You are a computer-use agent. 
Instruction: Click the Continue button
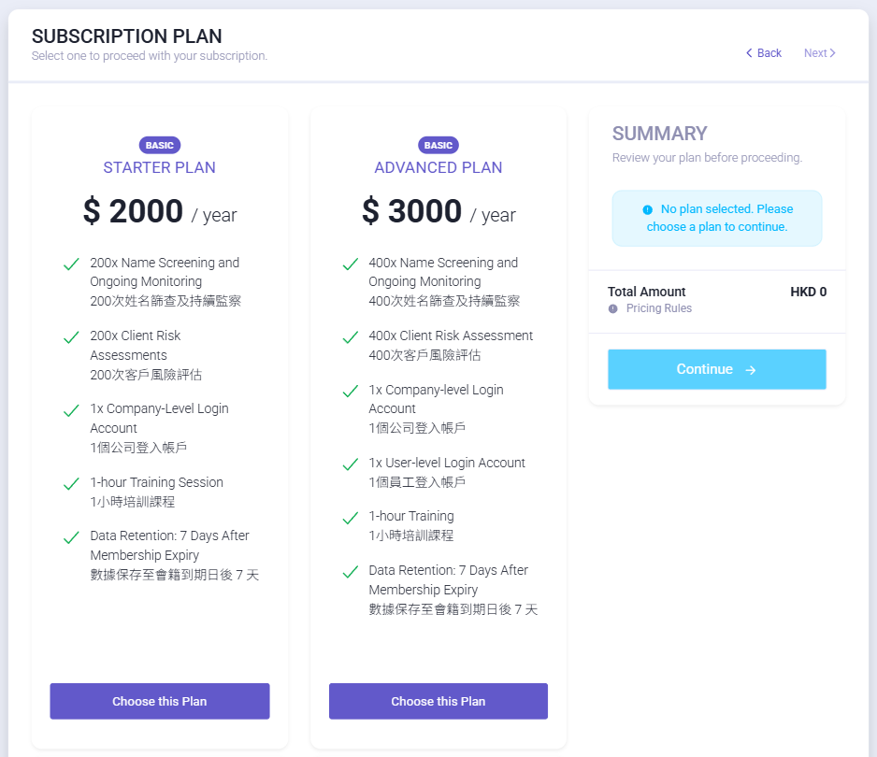(716, 369)
